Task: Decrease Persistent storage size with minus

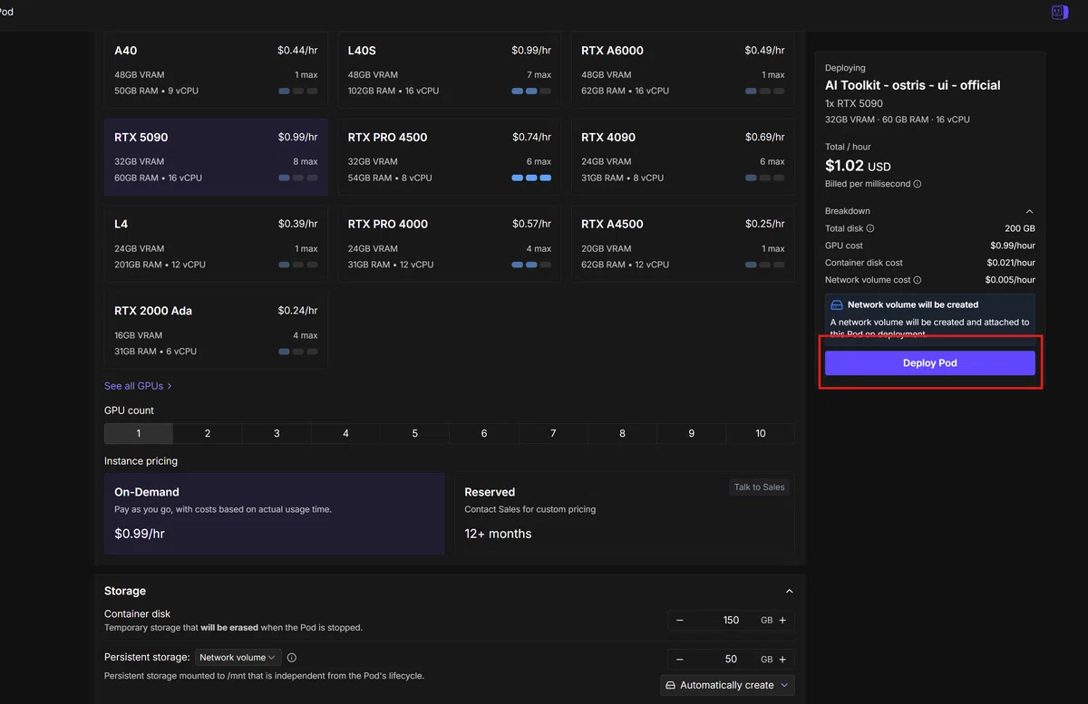Action: pyautogui.click(x=680, y=660)
